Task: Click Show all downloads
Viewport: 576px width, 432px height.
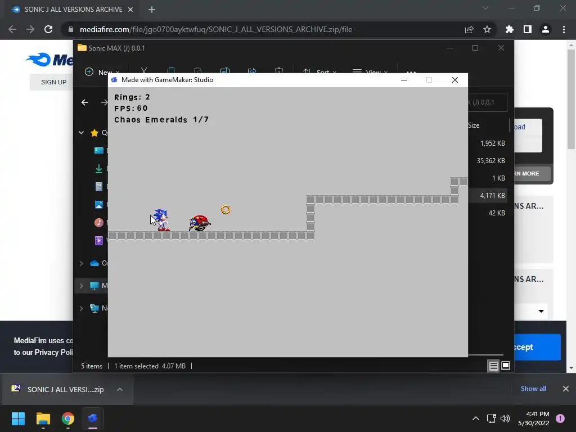Action: [533, 389]
